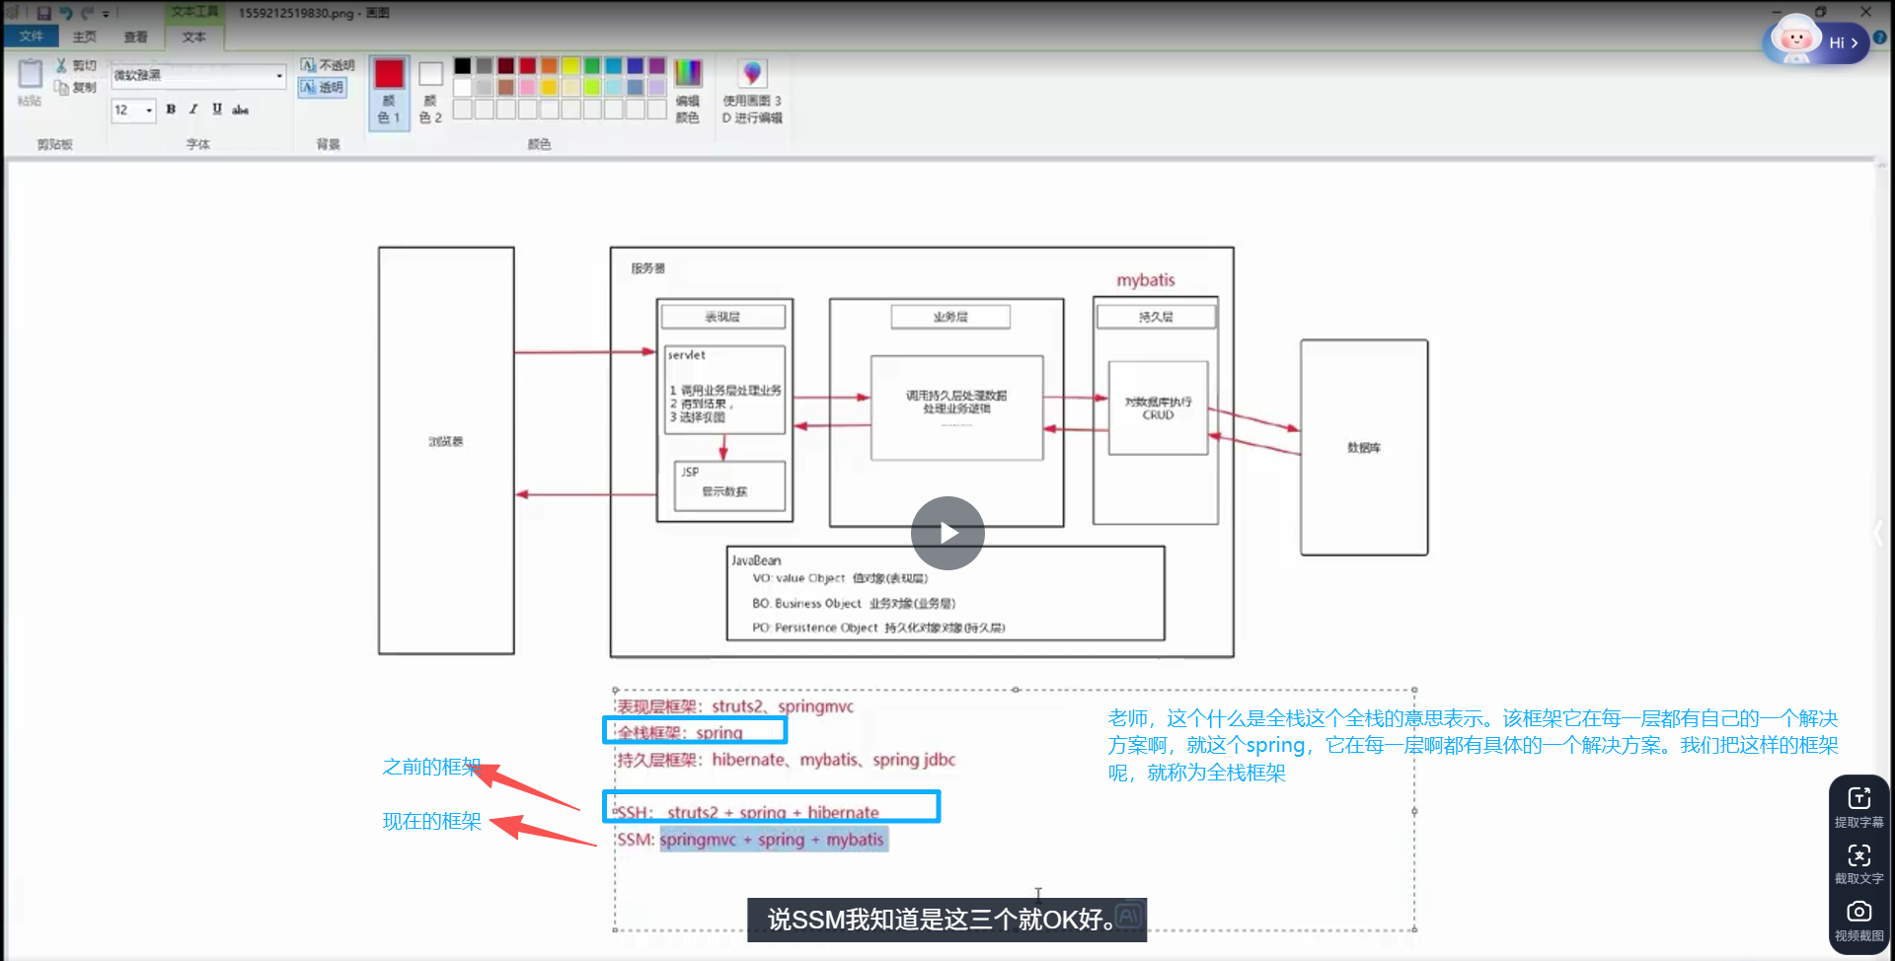
Task: Click the Hi assistant avatar button
Action: 1815,41
